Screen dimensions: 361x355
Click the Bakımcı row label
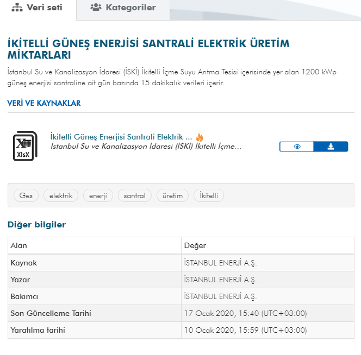tap(24, 296)
